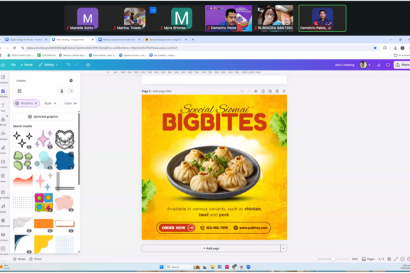The height and width of the screenshot is (273, 410).
Task: Expand the arrow beside Add page
Action: [x=283, y=248]
